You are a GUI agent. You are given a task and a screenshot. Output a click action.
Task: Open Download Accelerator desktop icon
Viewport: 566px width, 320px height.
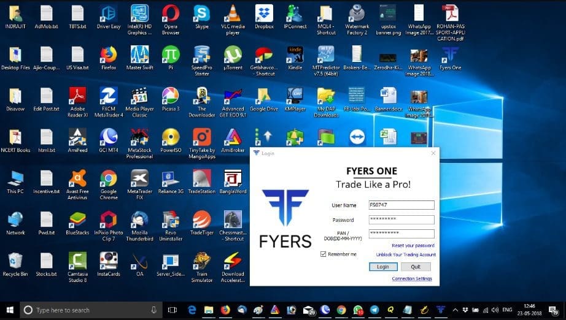(x=233, y=267)
